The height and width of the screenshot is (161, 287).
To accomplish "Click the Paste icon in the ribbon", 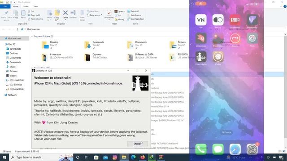I will point(23,14).
